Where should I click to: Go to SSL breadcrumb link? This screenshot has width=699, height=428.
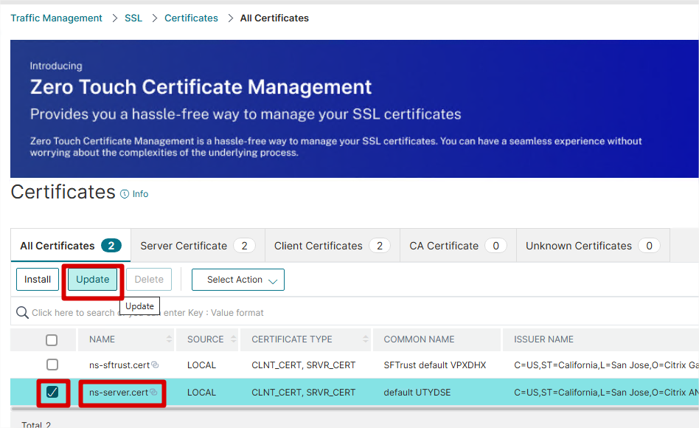point(133,18)
